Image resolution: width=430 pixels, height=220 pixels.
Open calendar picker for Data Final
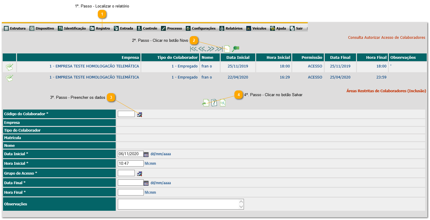pos(146,183)
